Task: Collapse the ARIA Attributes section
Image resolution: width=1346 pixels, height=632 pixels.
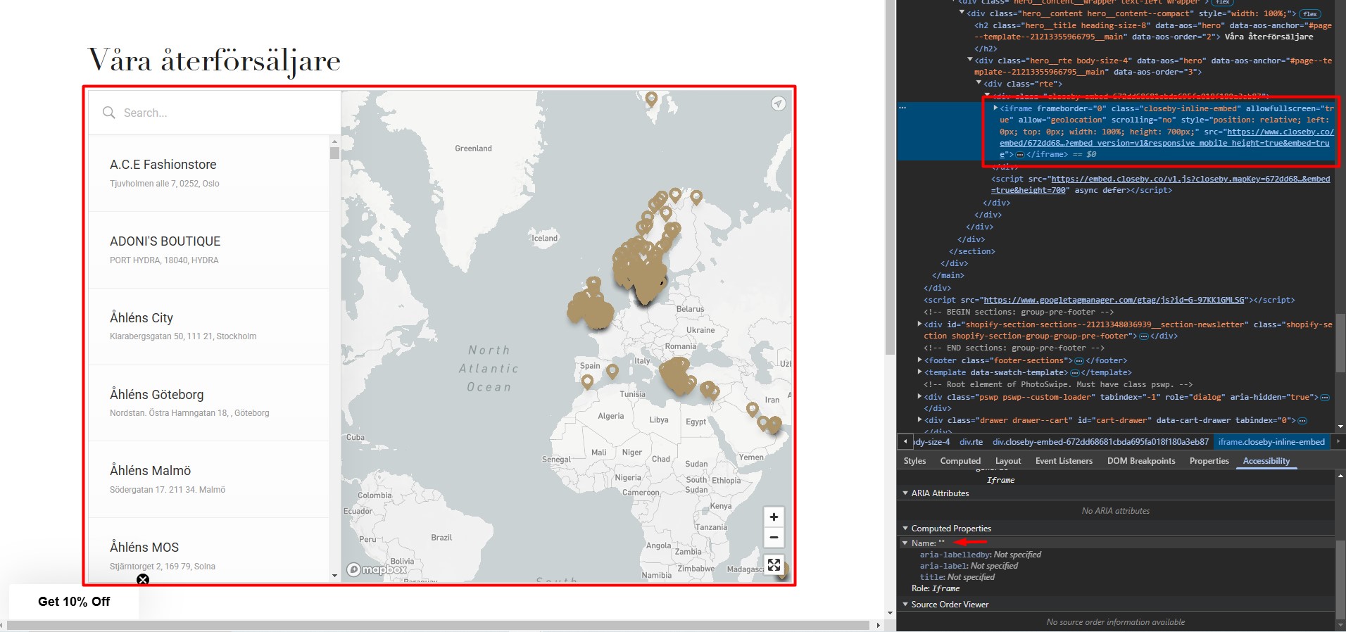Action: pos(905,493)
